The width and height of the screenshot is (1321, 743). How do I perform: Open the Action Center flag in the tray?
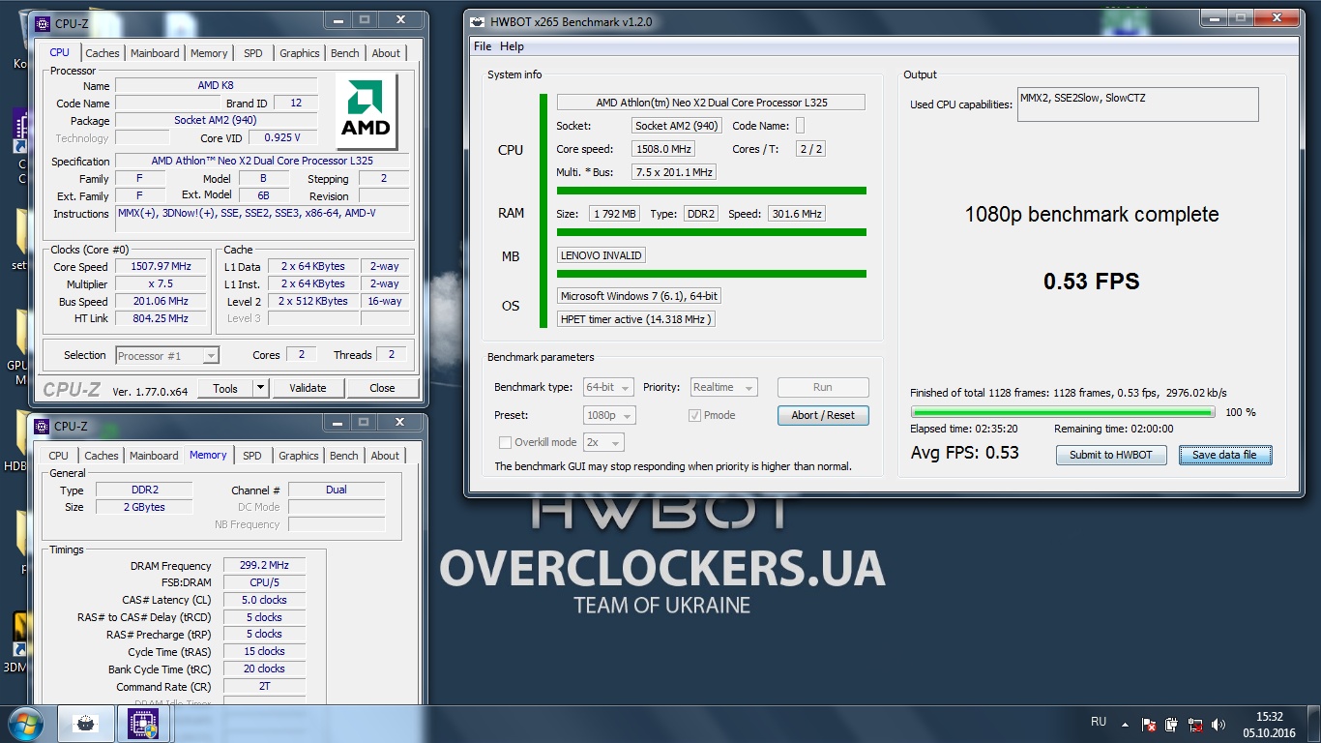(x=1150, y=724)
